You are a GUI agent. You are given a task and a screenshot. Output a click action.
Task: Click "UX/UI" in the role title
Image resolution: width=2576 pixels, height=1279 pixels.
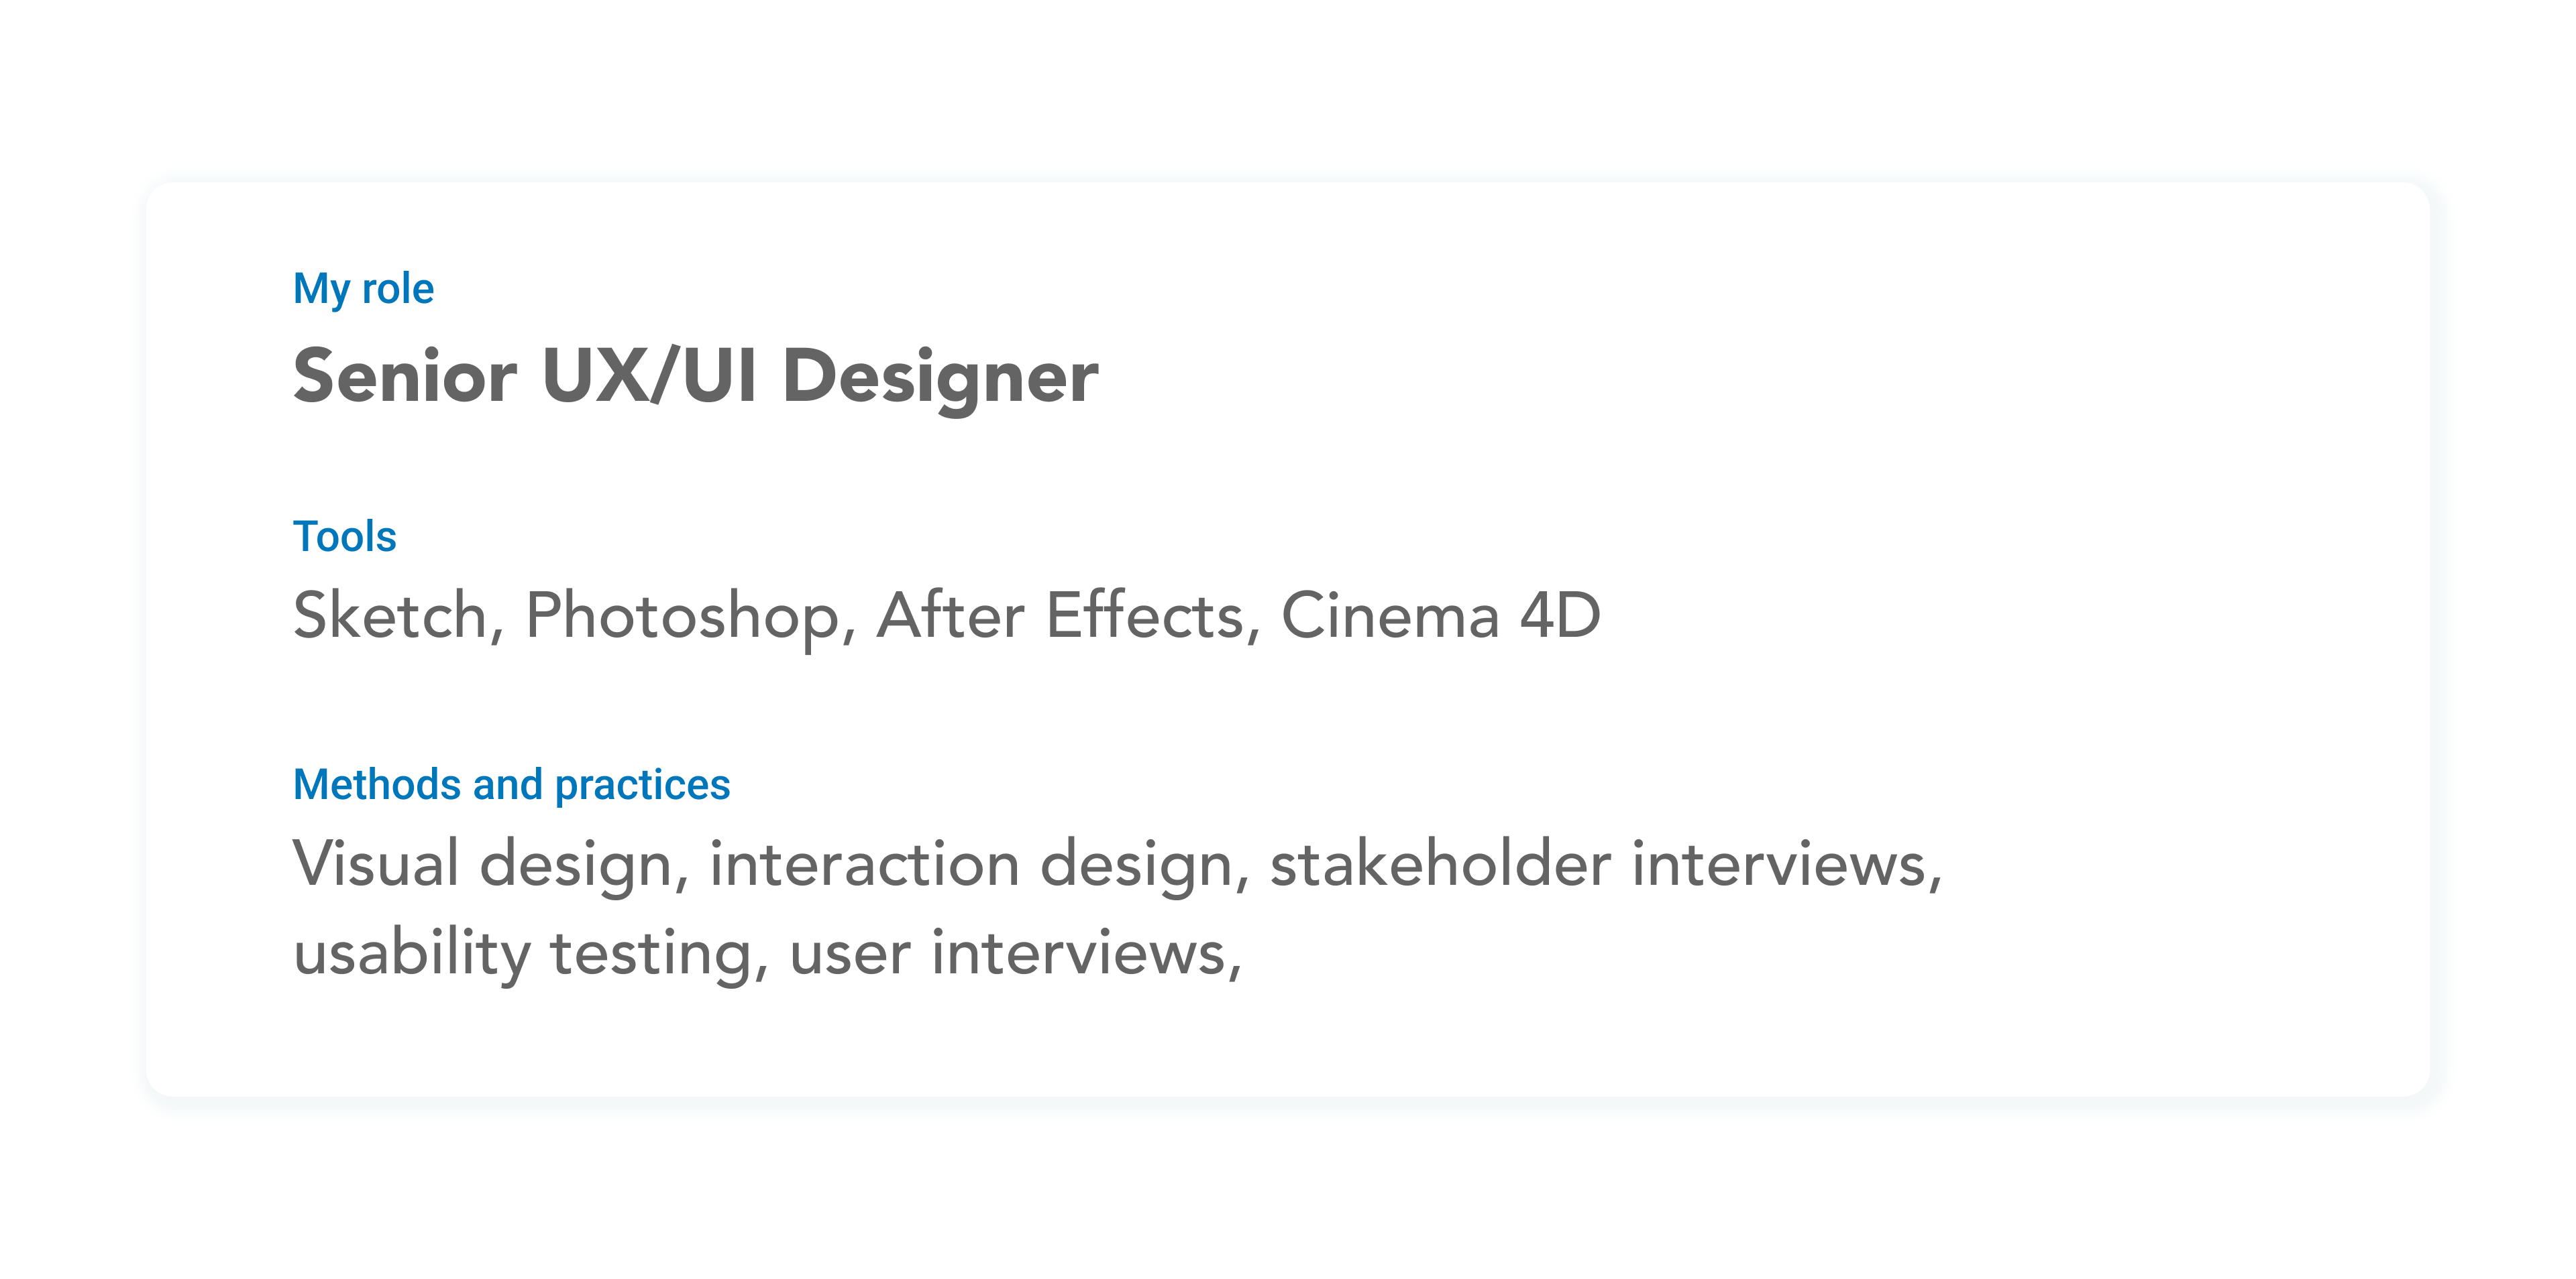coord(649,377)
